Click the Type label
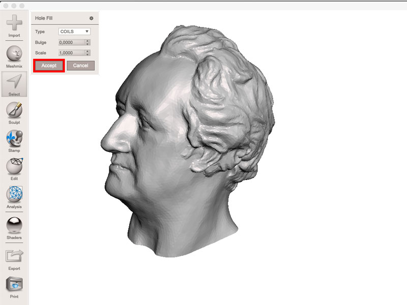407x305 pixels. pos(40,32)
